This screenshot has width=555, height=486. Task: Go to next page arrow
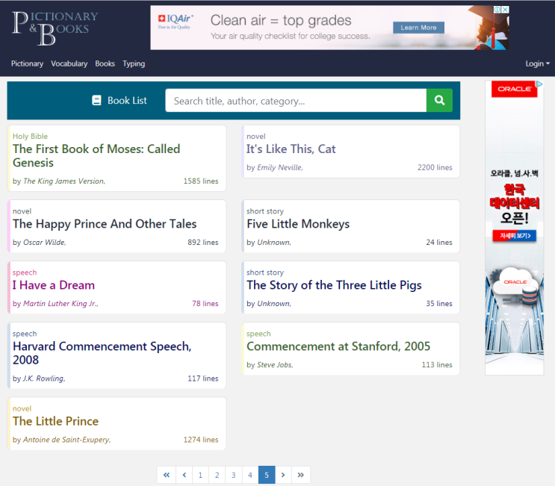point(283,475)
